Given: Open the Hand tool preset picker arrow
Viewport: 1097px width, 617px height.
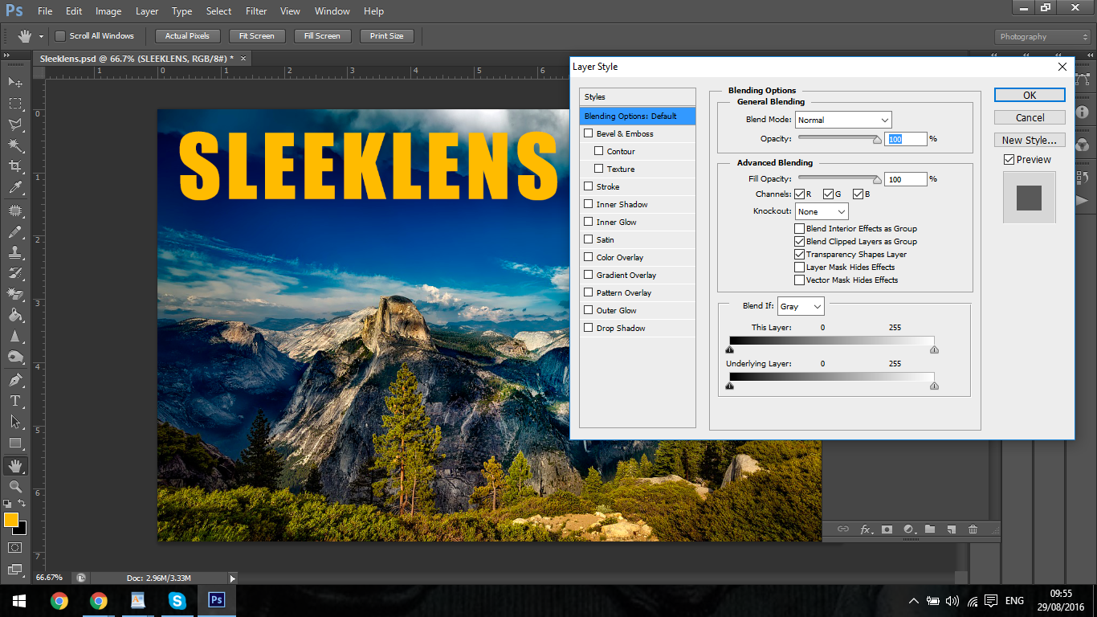Looking at the screenshot, I should [x=40, y=36].
